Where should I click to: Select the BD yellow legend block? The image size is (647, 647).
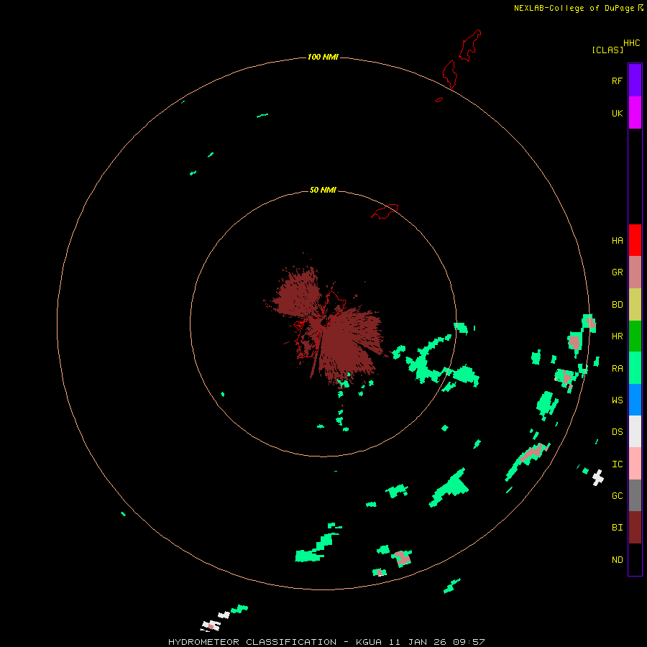(635, 305)
